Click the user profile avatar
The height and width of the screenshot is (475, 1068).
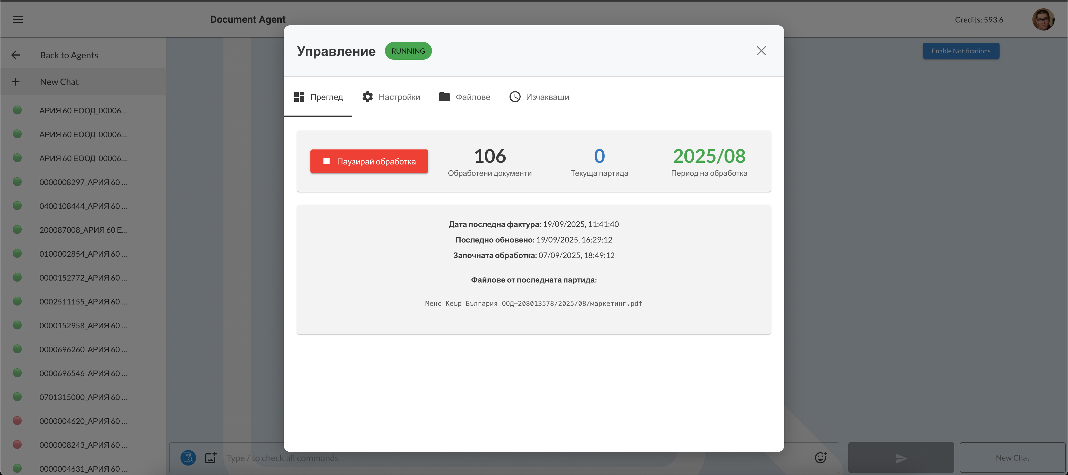click(x=1043, y=19)
